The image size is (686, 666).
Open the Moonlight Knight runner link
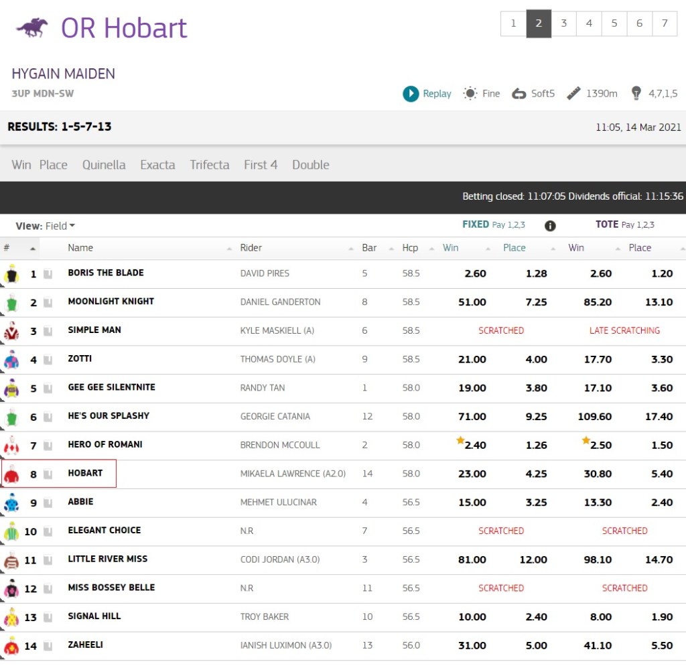(111, 302)
